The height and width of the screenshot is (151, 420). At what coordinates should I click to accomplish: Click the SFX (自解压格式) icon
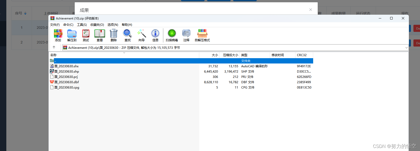pyautogui.click(x=202, y=33)
